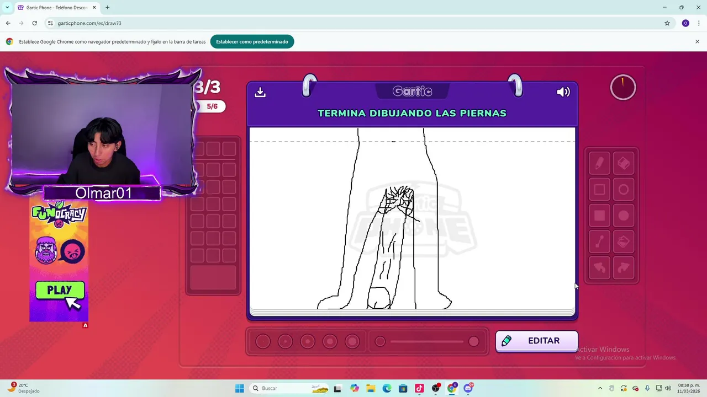Download the drawing with the download icon
This screenshot has width=707, height=397.
point(260,92)
